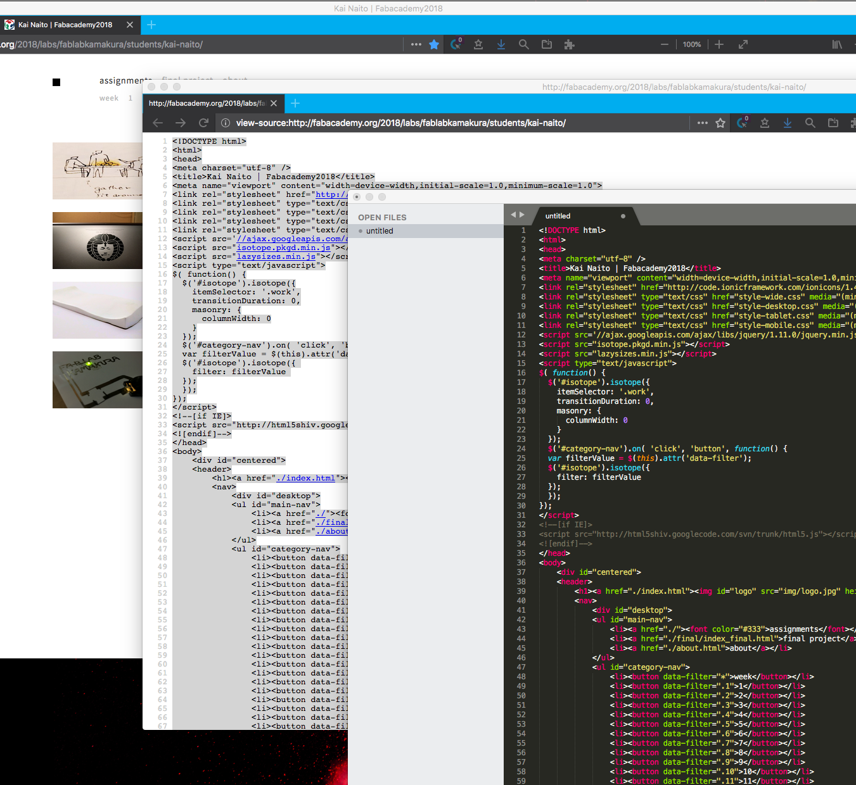856x785 pixels.
Task: Open page actions menu in back Firefox window
Action: (416, 44)
